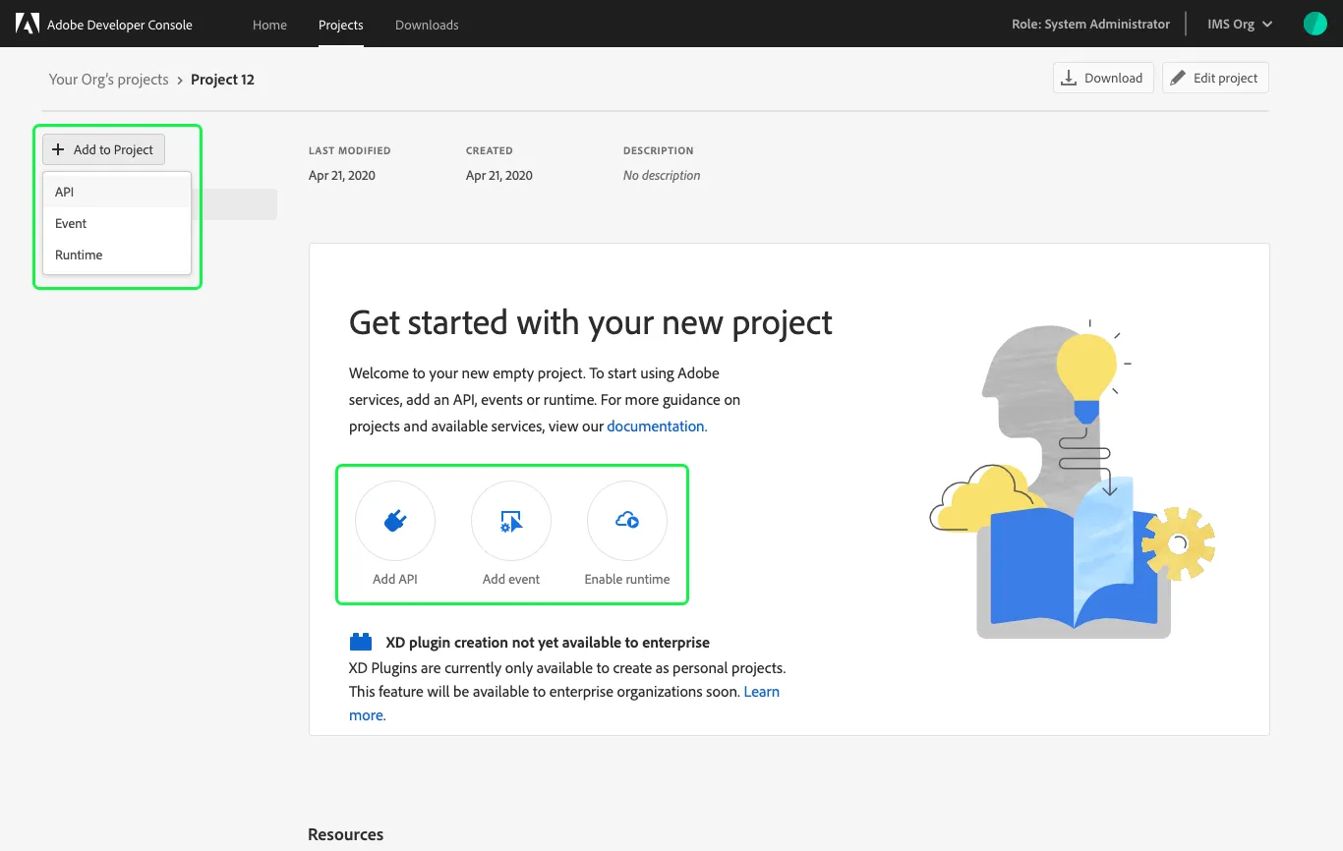Click Role: System Administrator text
This screenshot has width=1343, height=851.
(1090, 24)
